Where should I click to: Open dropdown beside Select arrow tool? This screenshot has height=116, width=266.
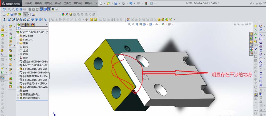pyautogui.click(x=29, y=14)
